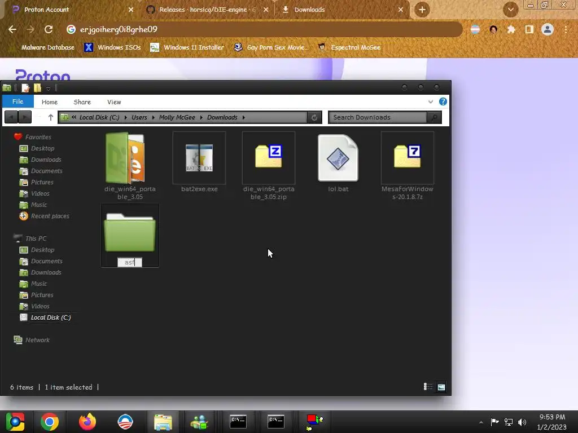The image size is (578, 433).
Task: Open the View ribbon tab
Action: click(114, 102)
